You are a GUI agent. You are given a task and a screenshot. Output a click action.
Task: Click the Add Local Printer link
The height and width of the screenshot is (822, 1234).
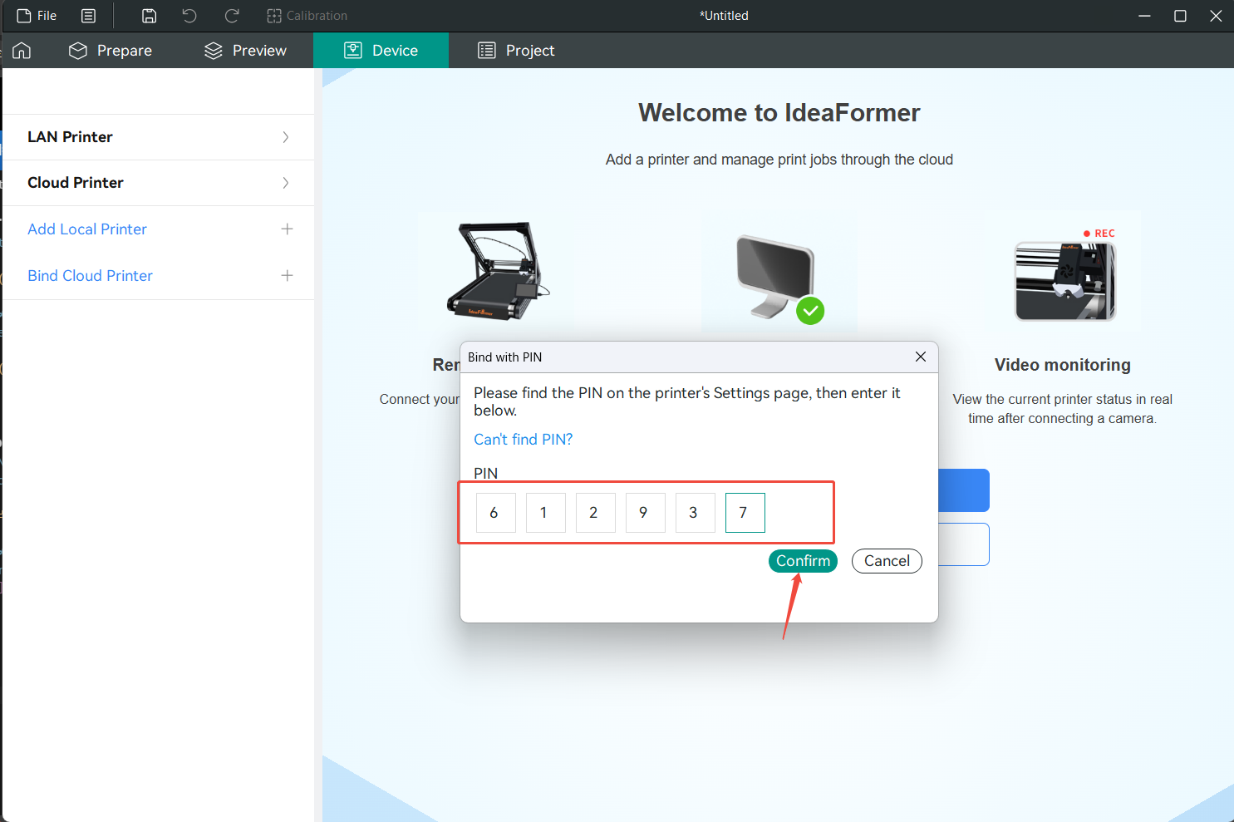(87, 229)
